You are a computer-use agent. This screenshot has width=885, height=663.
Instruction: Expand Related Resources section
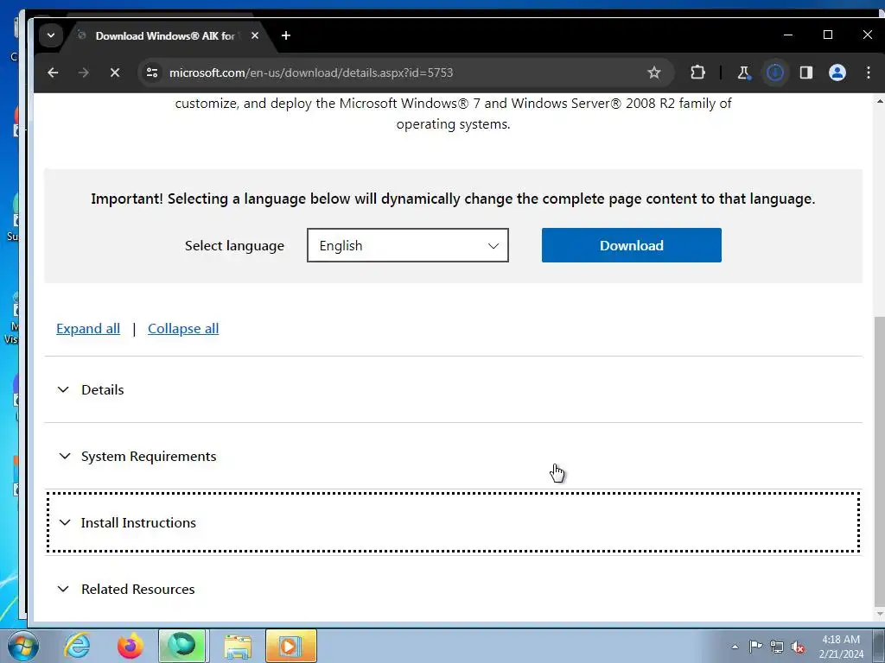point(453,589)
